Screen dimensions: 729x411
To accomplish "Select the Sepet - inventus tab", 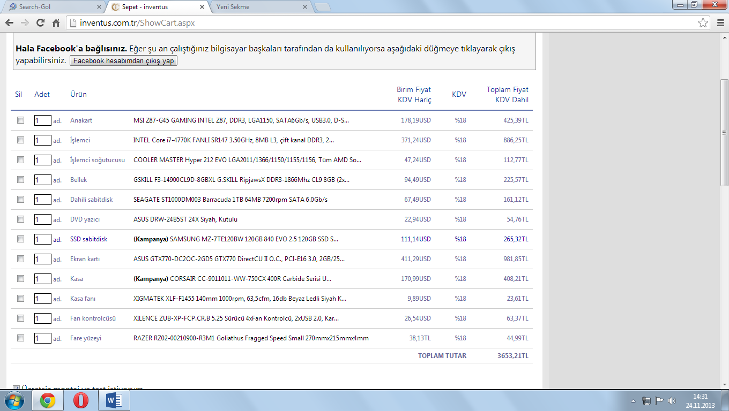I will pos(155,7).
